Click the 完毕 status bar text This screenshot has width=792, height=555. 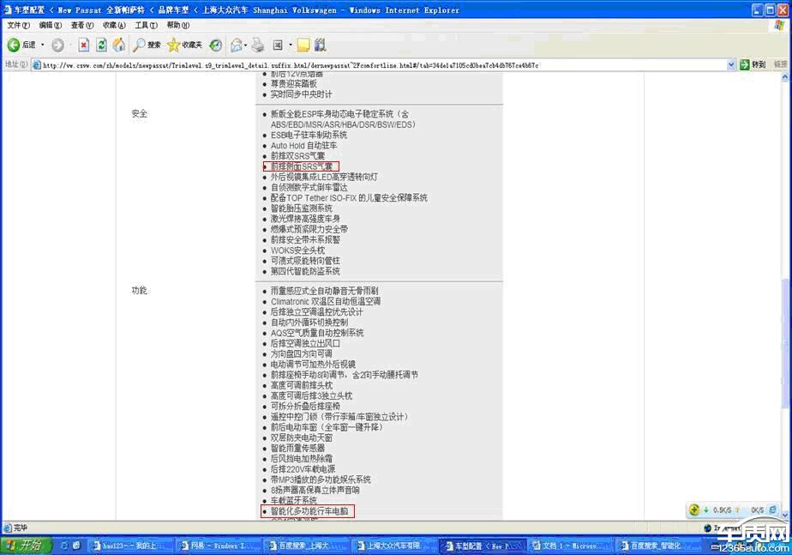[21, 528]
